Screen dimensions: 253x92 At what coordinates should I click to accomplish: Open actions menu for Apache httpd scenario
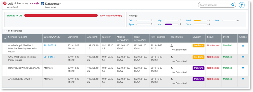coord(243,46)
